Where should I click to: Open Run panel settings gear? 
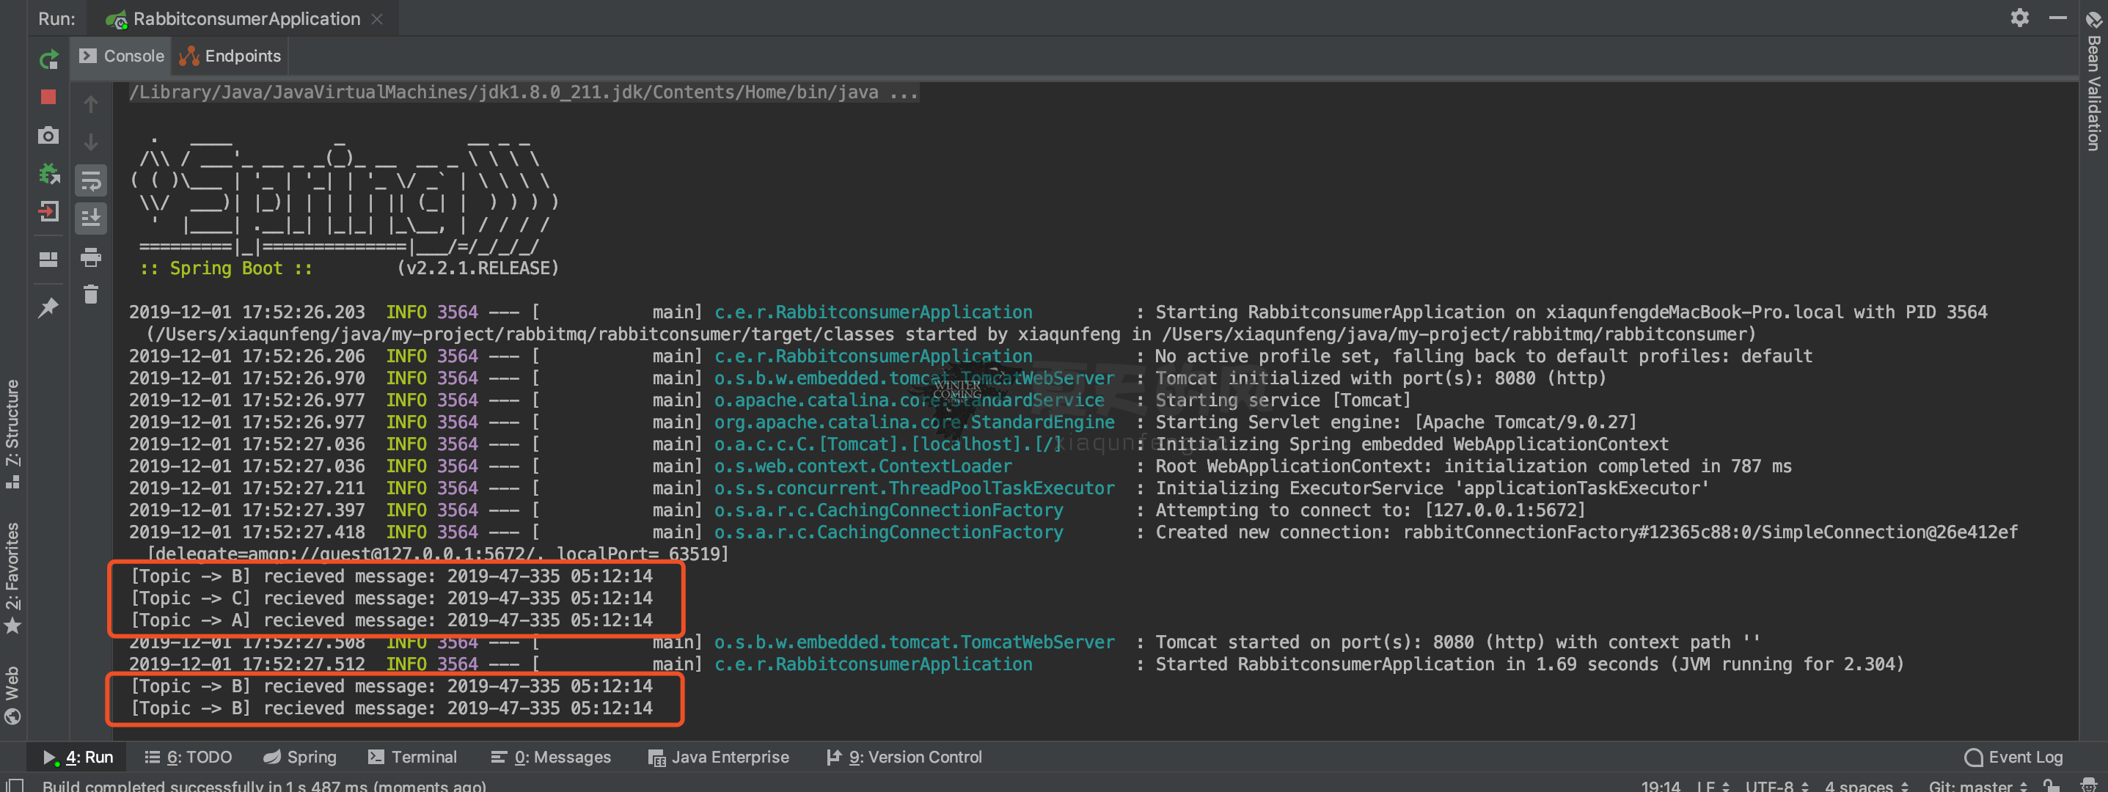pos(2019,18)
